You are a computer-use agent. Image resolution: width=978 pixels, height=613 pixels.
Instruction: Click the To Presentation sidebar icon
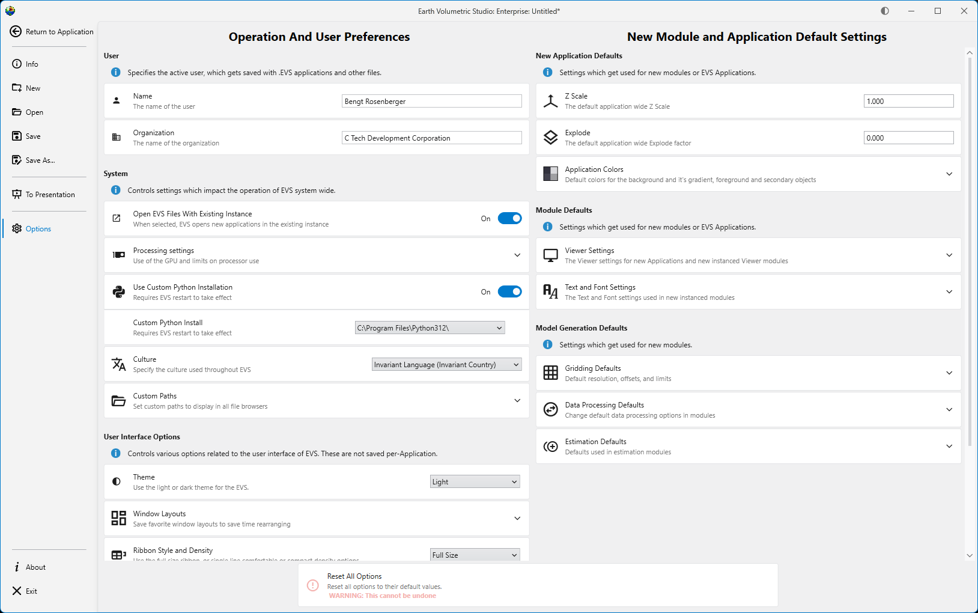pyautogui.click(x=16, y=194)
